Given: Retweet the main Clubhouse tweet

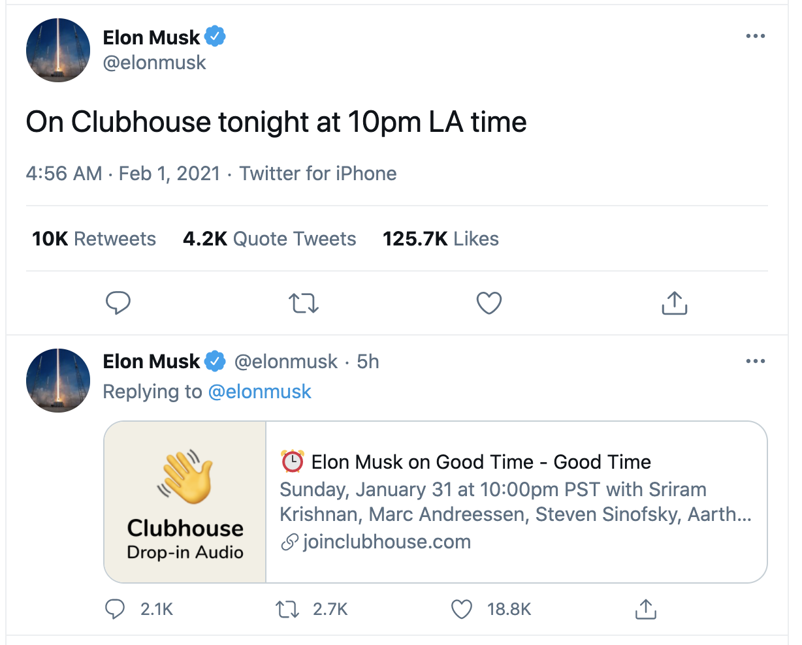Looking at the screenshot, I should point(304,304).
